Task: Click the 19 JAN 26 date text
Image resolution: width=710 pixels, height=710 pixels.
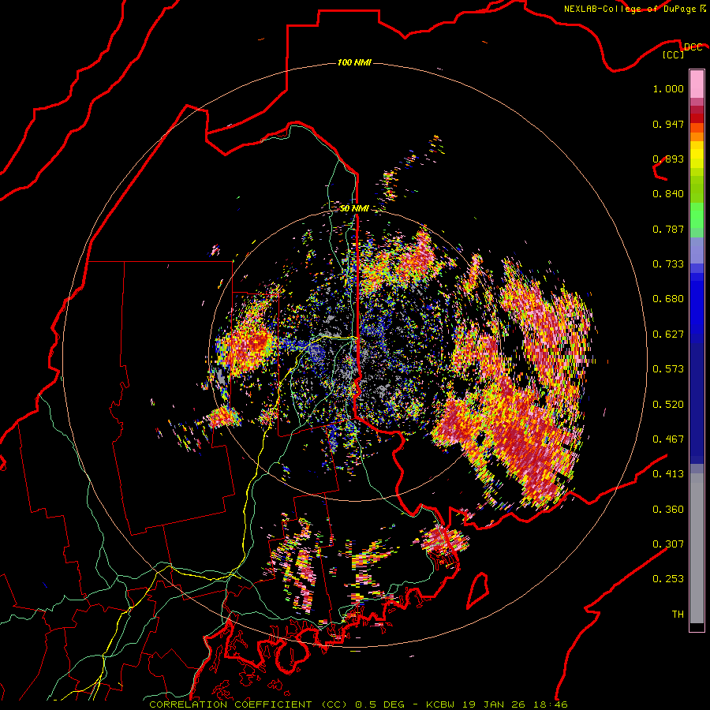Action: (495, 704)
